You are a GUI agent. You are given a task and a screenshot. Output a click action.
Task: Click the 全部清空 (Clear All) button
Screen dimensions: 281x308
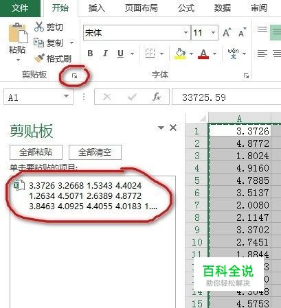[x=95, y=152]
